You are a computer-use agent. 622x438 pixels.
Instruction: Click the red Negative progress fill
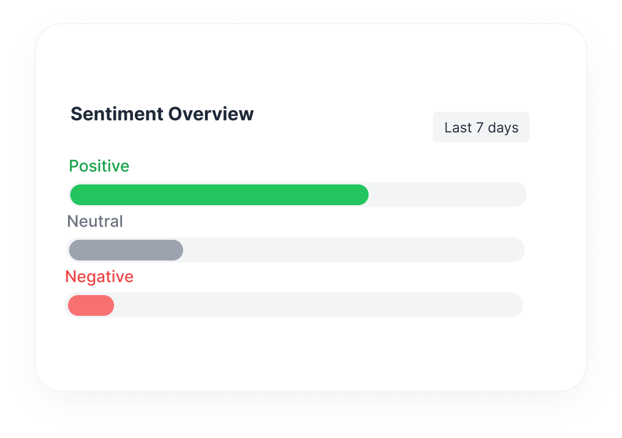tap(90, 305)
